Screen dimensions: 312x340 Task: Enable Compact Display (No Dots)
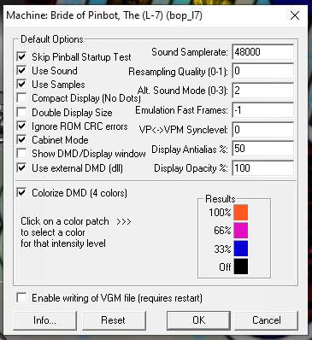click(21, 98)
